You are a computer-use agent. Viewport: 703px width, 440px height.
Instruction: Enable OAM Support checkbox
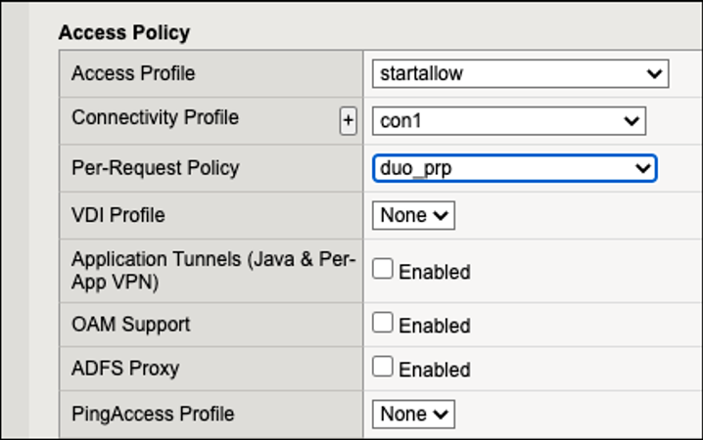point(383,323)
